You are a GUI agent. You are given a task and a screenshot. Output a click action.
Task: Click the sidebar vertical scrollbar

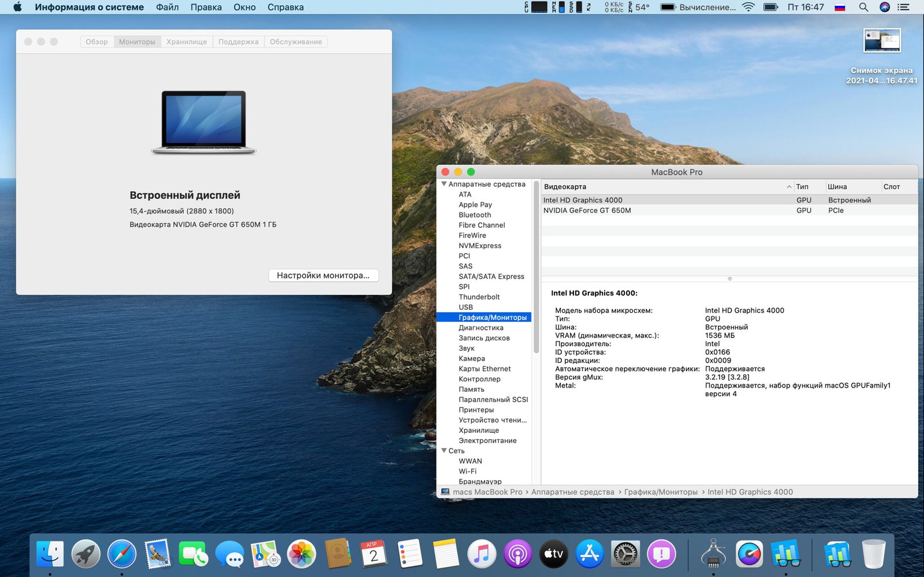coord(536,267)
